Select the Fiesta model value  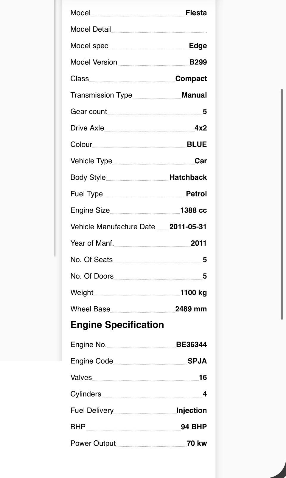click(196, 13)
